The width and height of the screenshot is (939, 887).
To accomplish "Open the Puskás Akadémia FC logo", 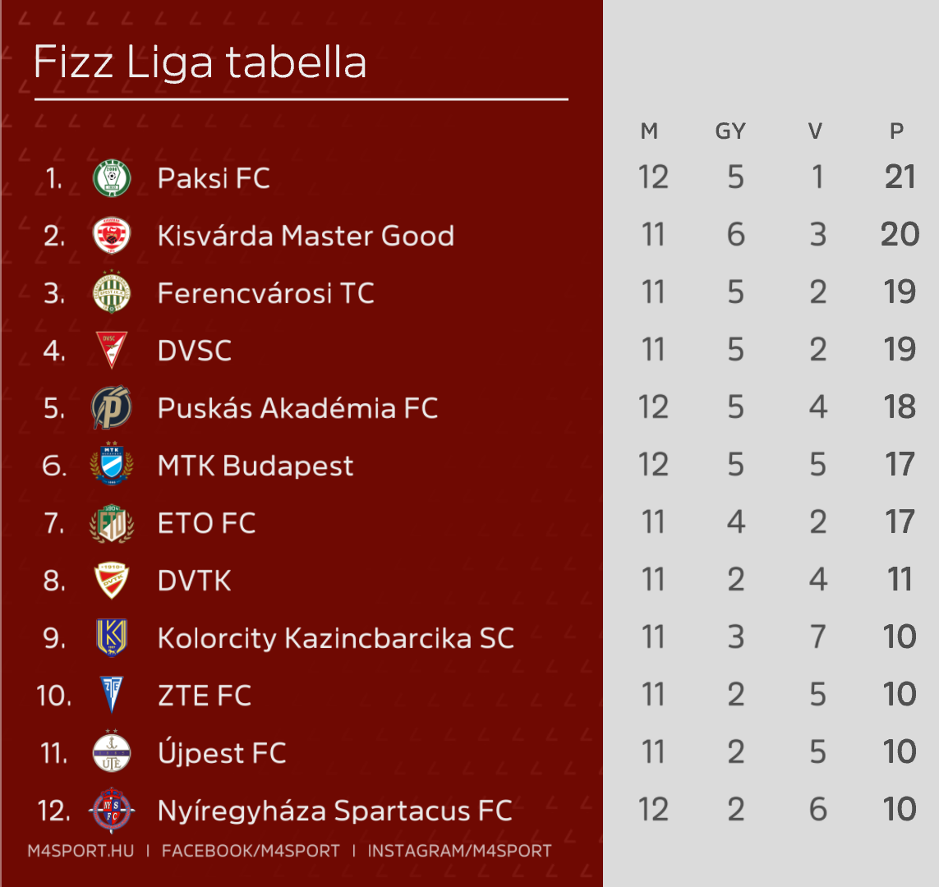I will [x=112, y=408].
